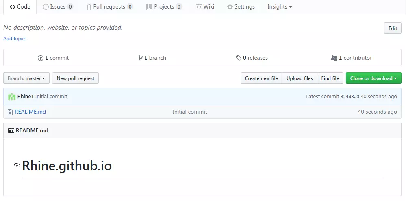Click the Issues counter badge 0
Image resolution: width=406 pixels, height=201 pixels.
(x=70, y=7)
